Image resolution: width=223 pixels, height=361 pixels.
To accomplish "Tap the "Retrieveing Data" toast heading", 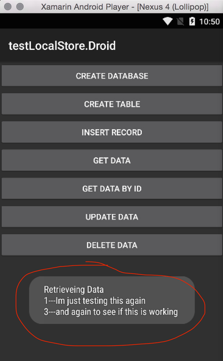I will [x=74, y=289].
